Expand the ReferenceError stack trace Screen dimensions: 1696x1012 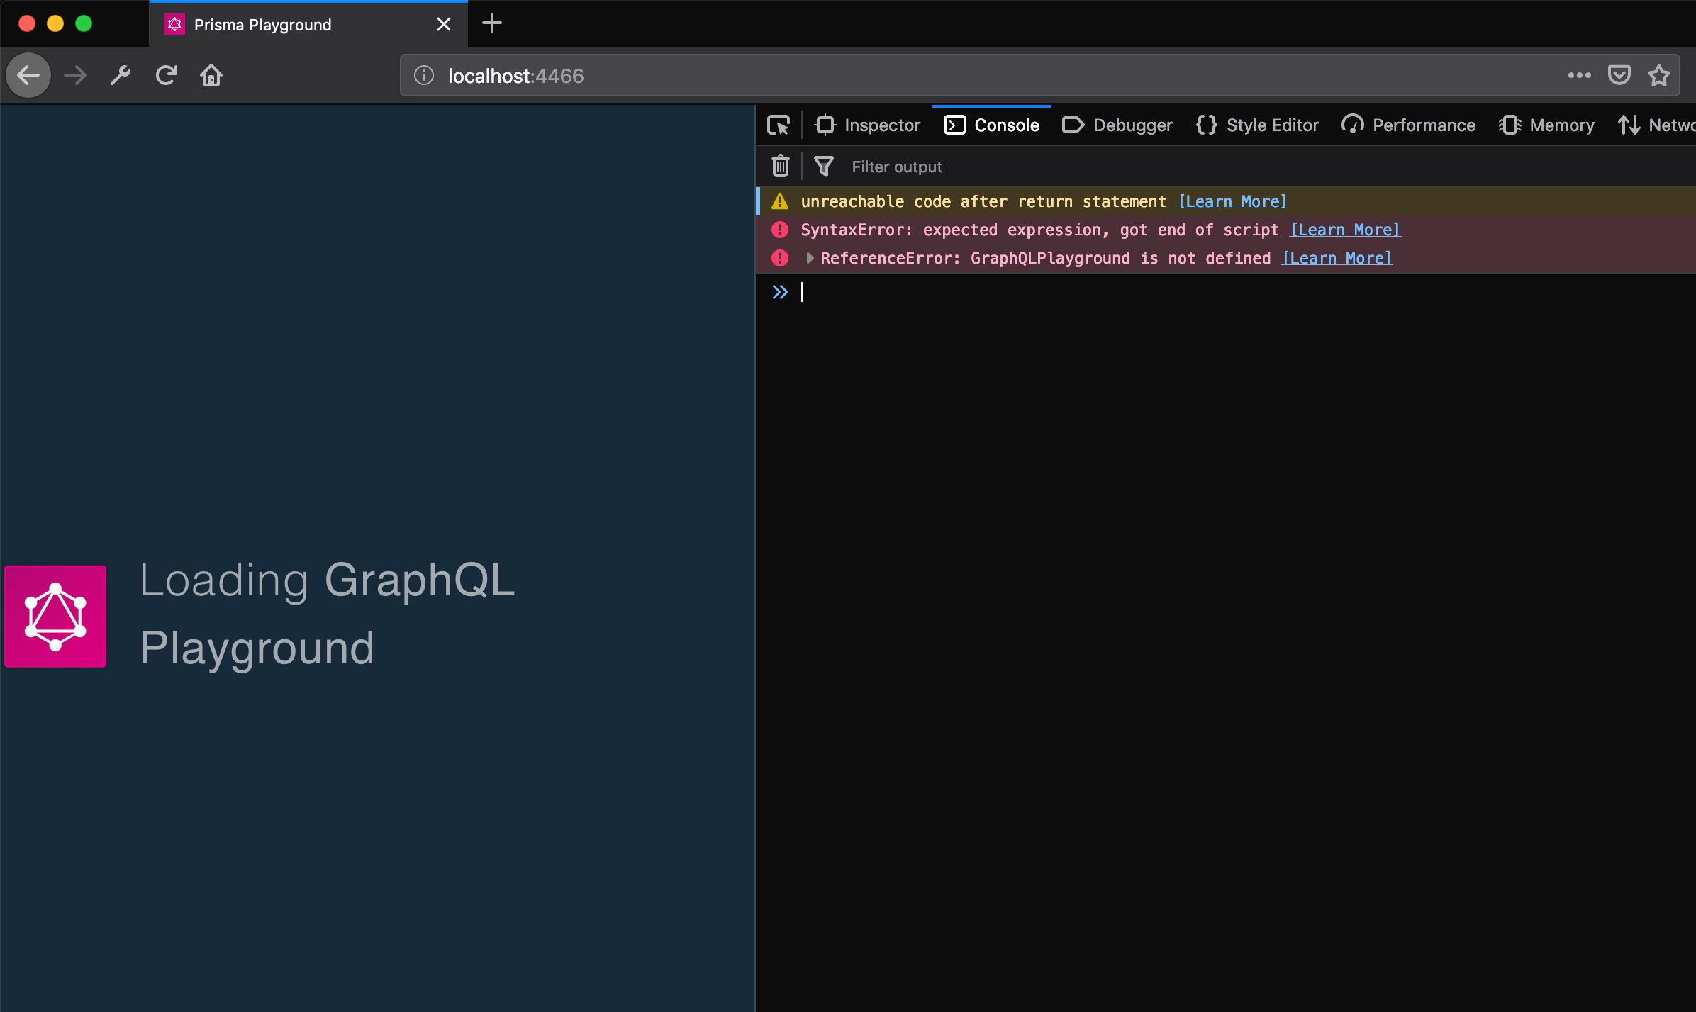810,258
